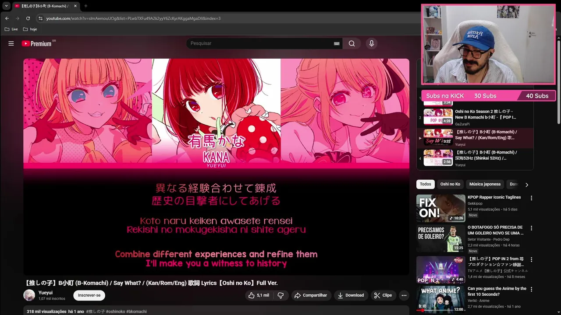Open What Anime? video thumbnail

[440, 300]
